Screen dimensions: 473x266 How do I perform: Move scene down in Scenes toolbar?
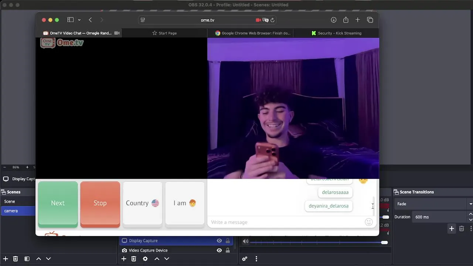[48, 259]
